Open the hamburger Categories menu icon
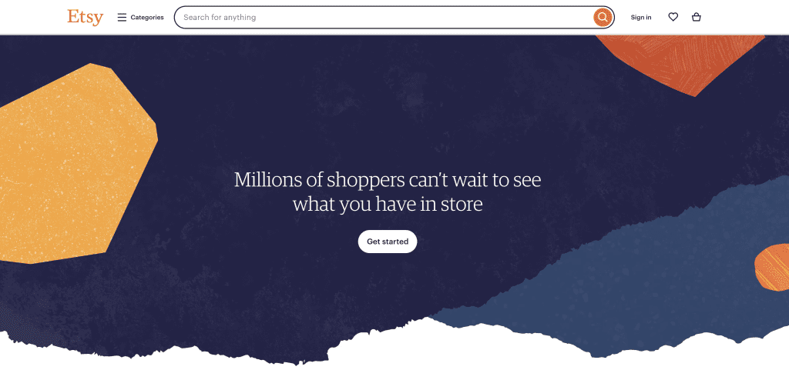The image size is (789, 370). pyautogui.click(x=122, y=17)
